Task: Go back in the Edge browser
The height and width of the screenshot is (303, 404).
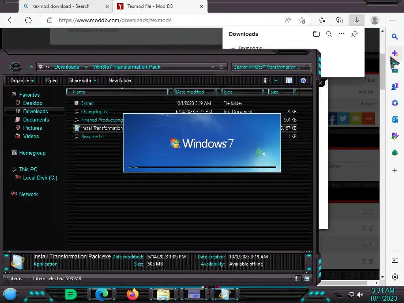Action: pyautogui.click(x=11, y=20)
